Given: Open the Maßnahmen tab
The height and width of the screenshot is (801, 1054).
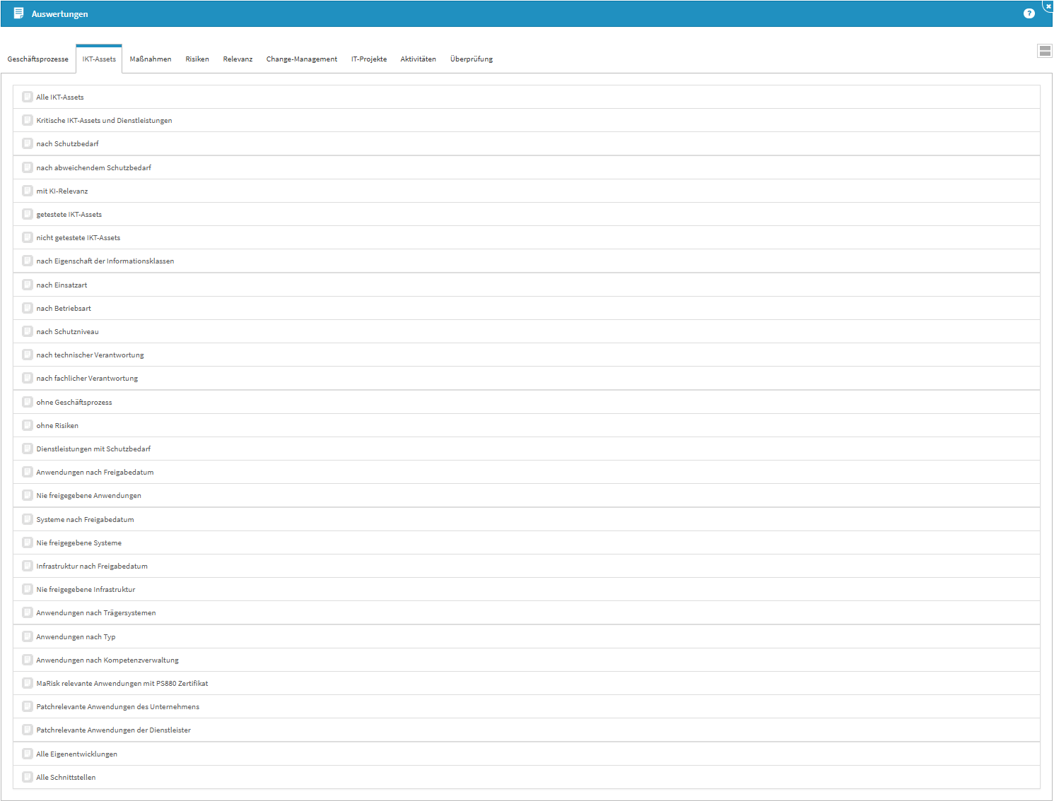Looking at the screenshot, I should (x=151, y=59).
